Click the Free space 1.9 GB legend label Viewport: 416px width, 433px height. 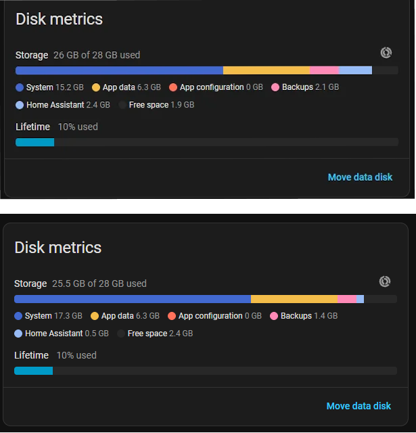[162, 105]
